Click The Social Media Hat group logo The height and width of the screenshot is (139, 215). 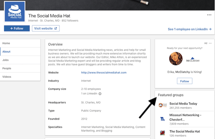point(162,133)
